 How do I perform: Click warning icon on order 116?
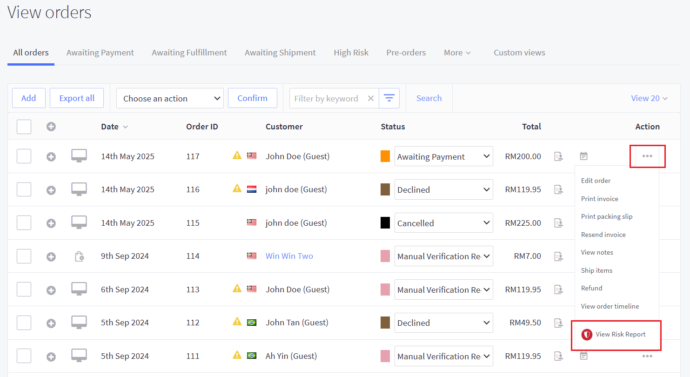tap(237, 188)
